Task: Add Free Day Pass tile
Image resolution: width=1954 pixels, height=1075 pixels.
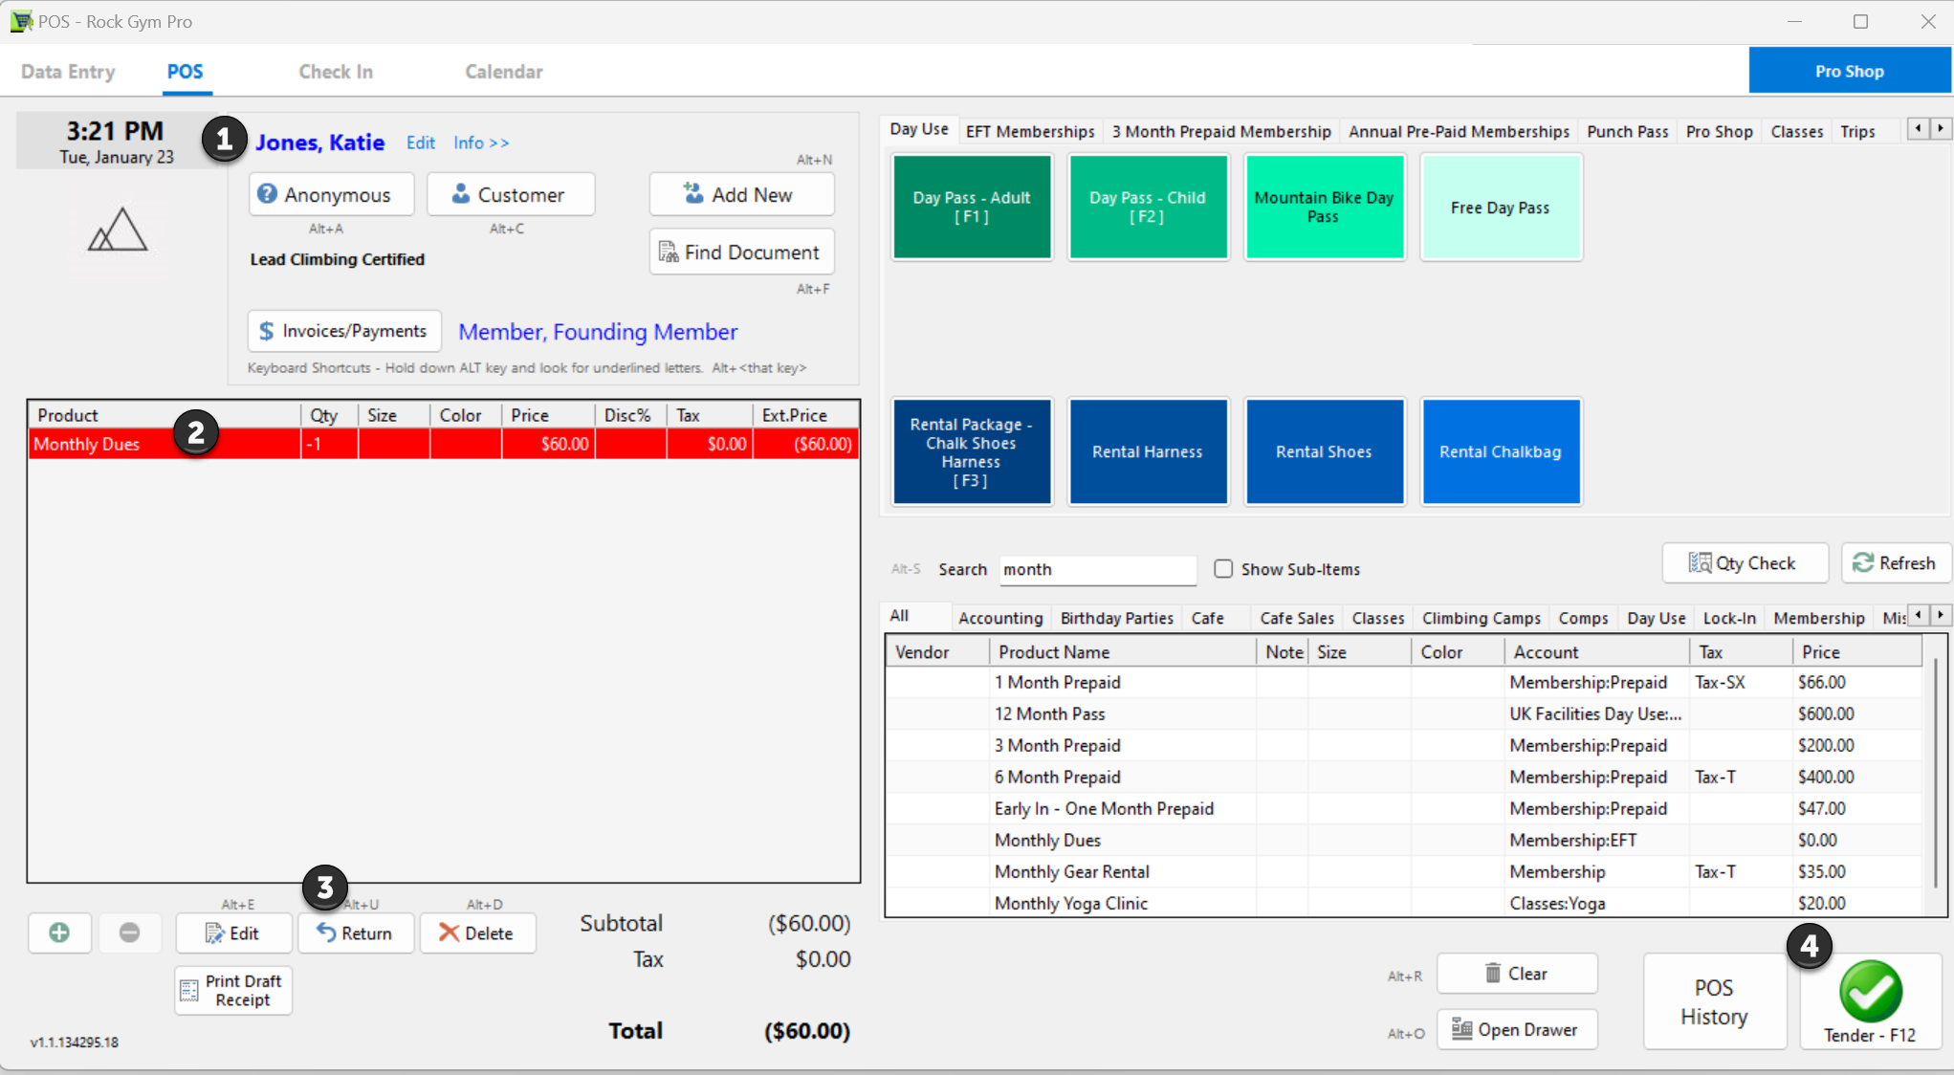Action: tap(1501, 208)
